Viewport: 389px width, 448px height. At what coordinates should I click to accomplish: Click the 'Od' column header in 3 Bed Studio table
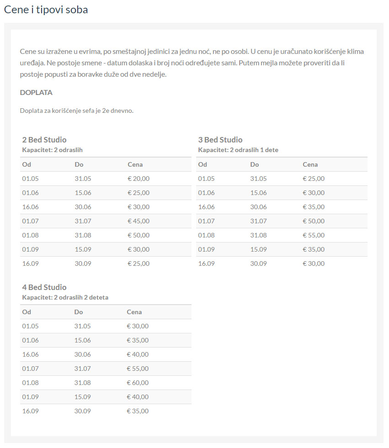pyautogui.click(x=202, y=164)
